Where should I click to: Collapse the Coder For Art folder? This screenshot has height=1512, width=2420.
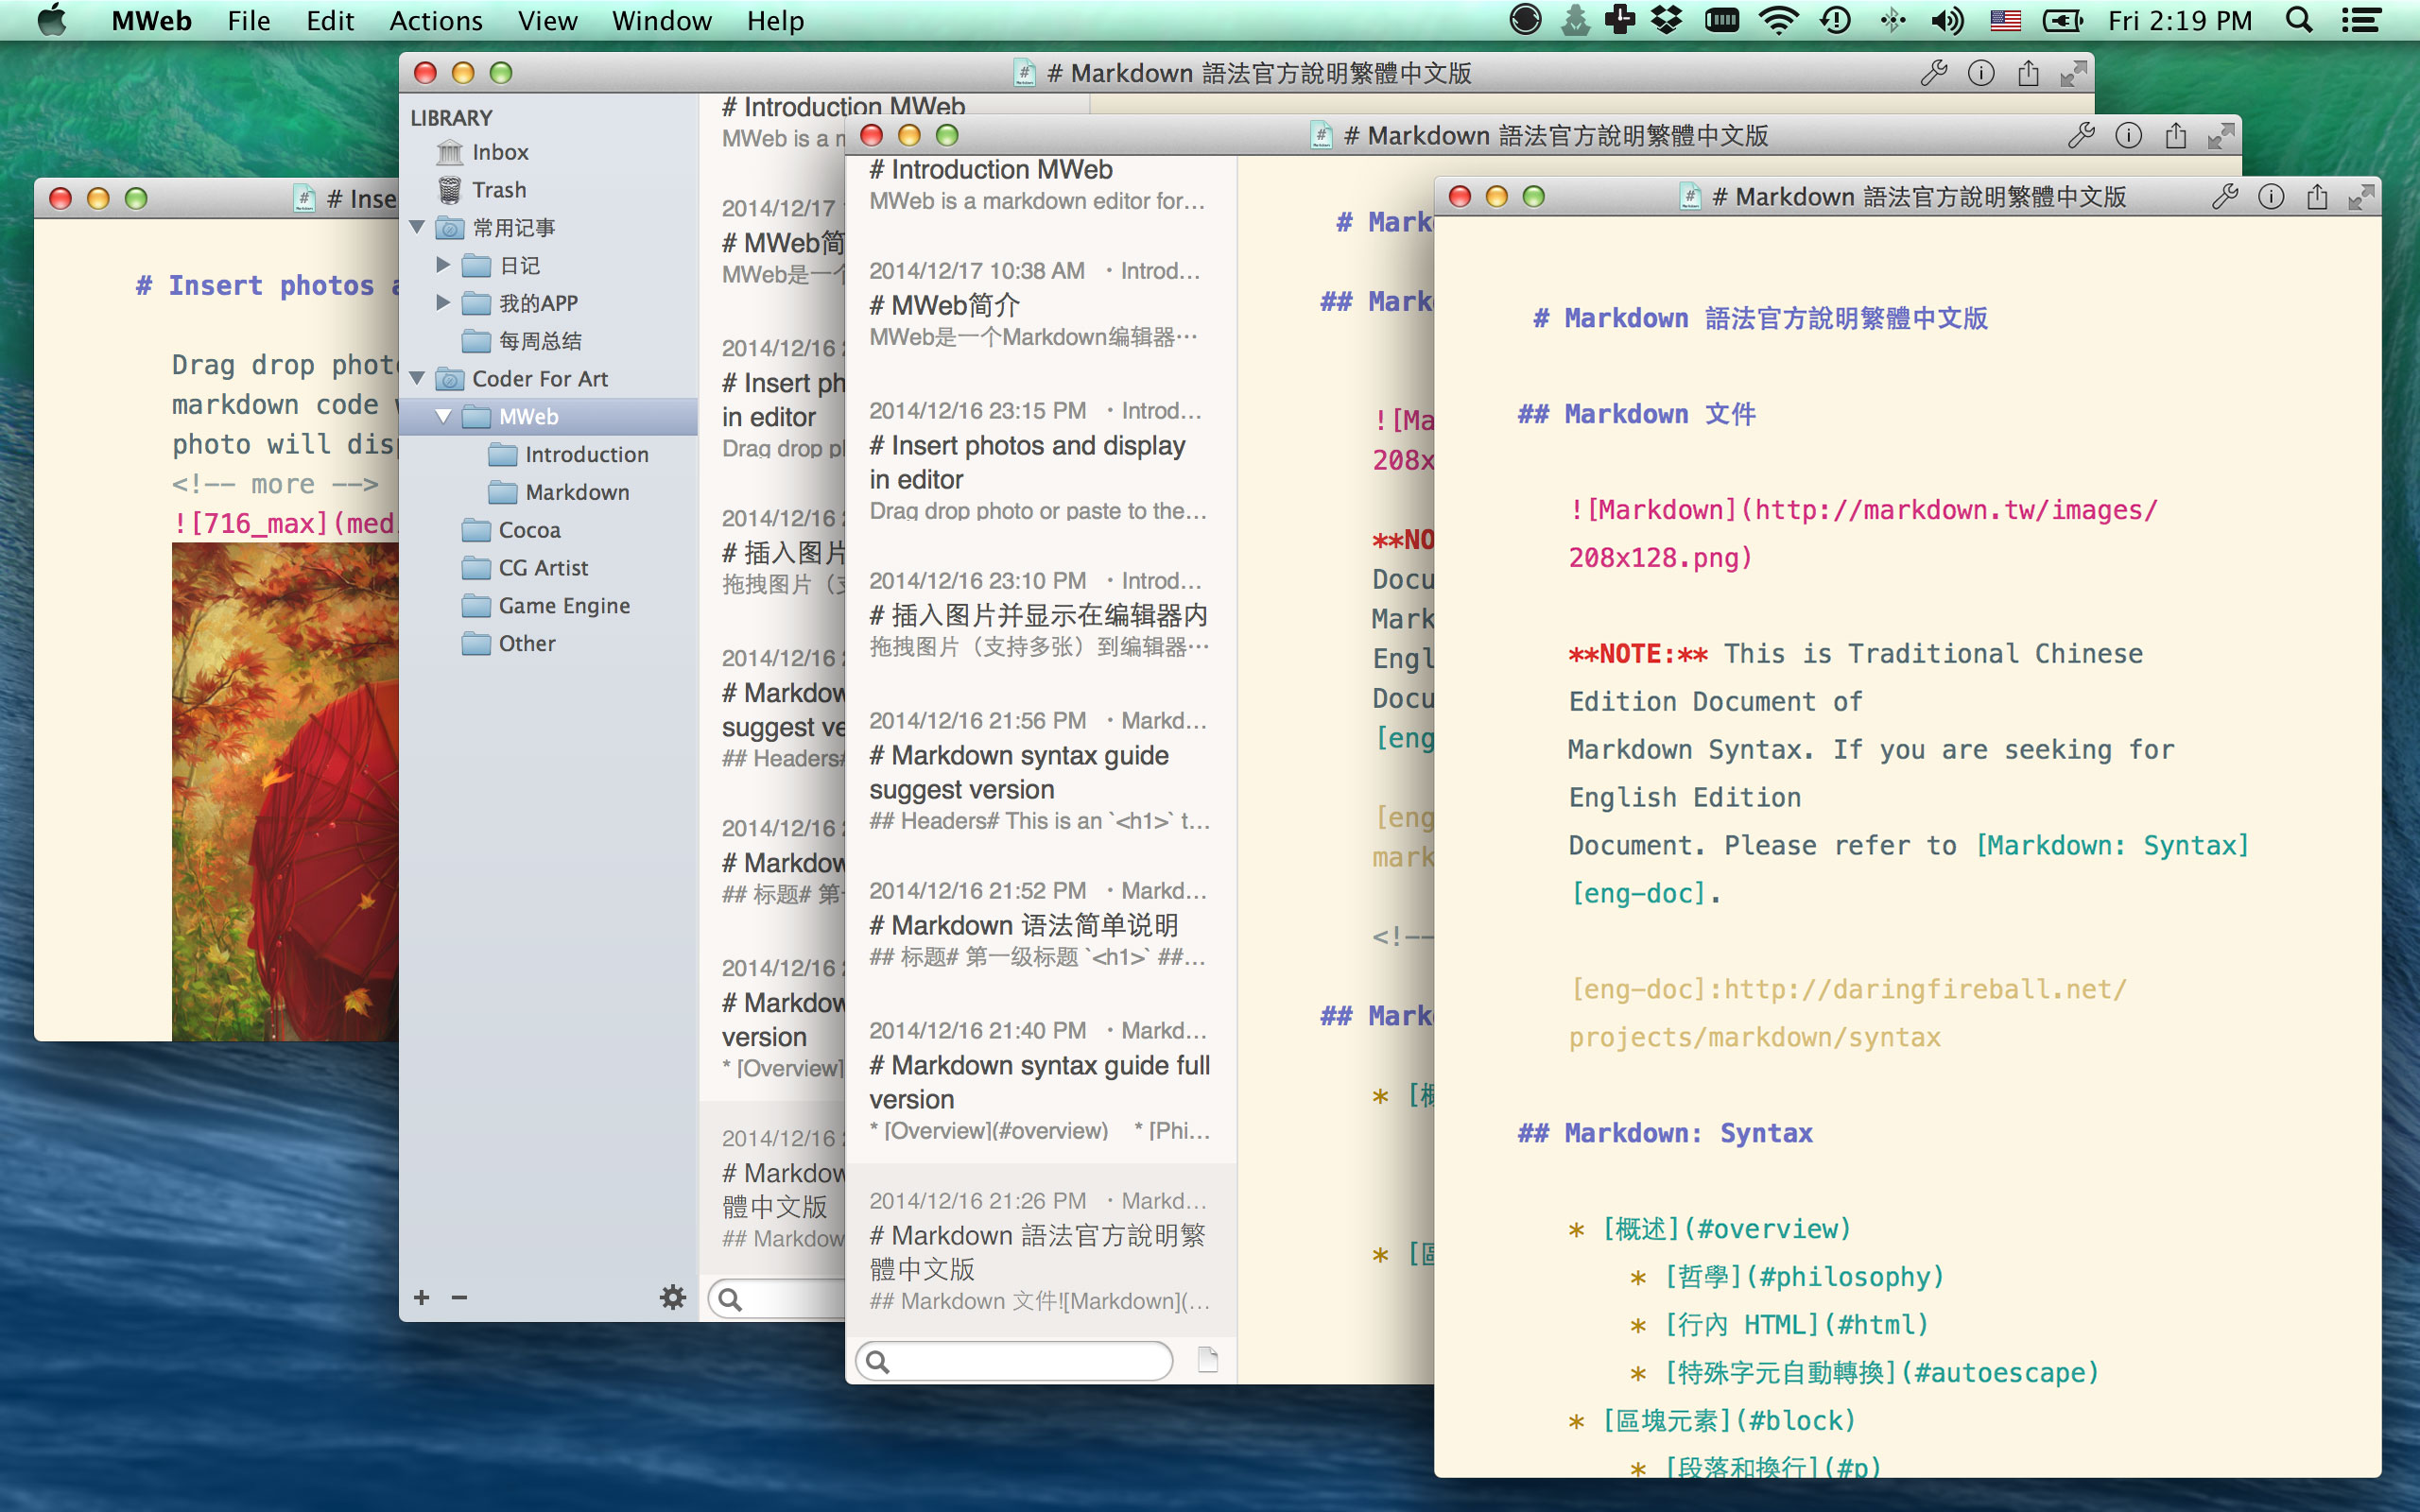(418, 379)
